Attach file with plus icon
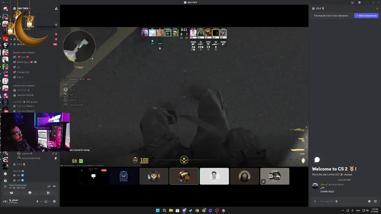 click(x=315, y=201)
